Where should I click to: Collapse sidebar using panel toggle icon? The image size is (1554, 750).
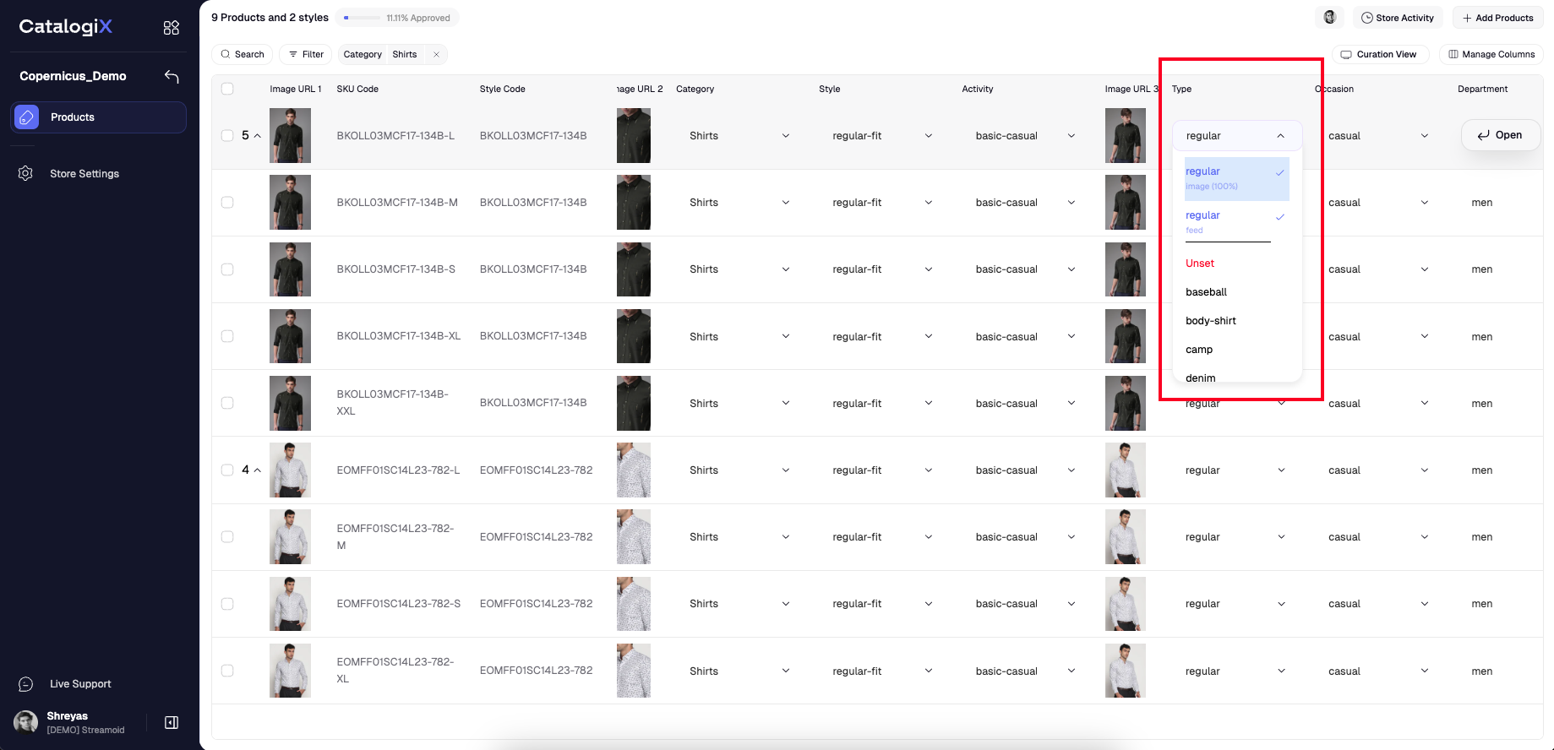coord(172,722)
